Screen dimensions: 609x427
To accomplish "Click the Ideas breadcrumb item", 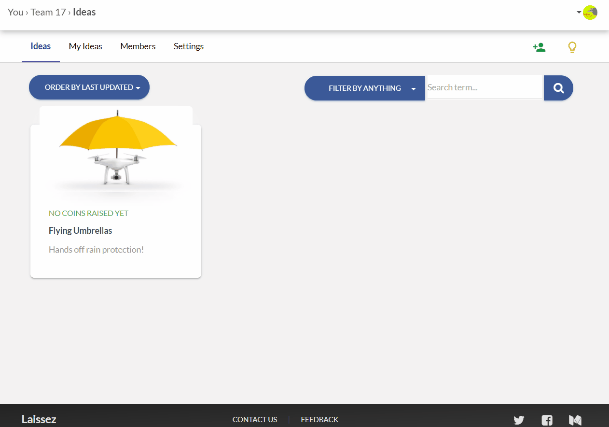I will pyautogui.click(x=84, y=12).
